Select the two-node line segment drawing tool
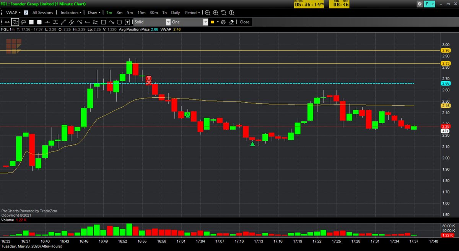The height and width of the screenshot is (251, 459). 7,22
